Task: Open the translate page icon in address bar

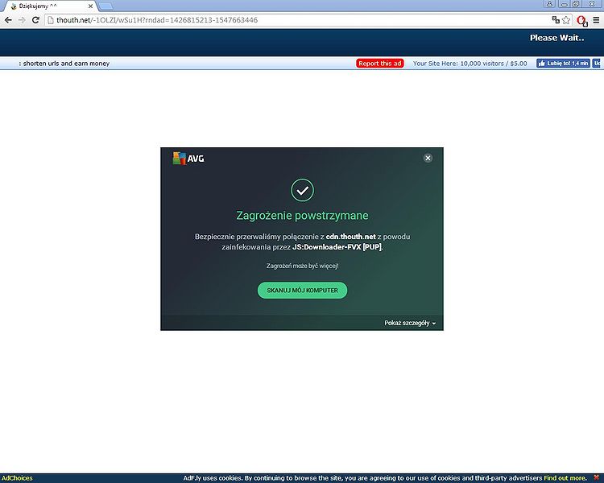Action: (556, 20)
